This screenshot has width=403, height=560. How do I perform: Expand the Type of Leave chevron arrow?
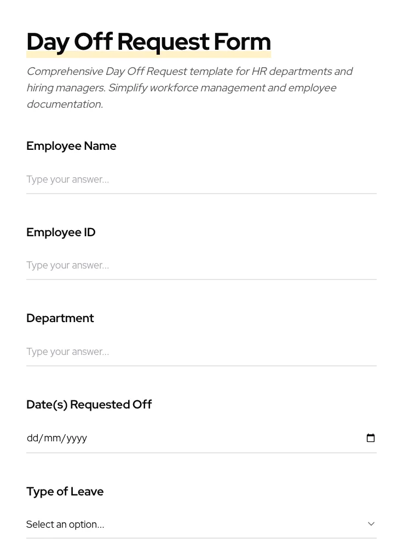[x=371, y=524]
